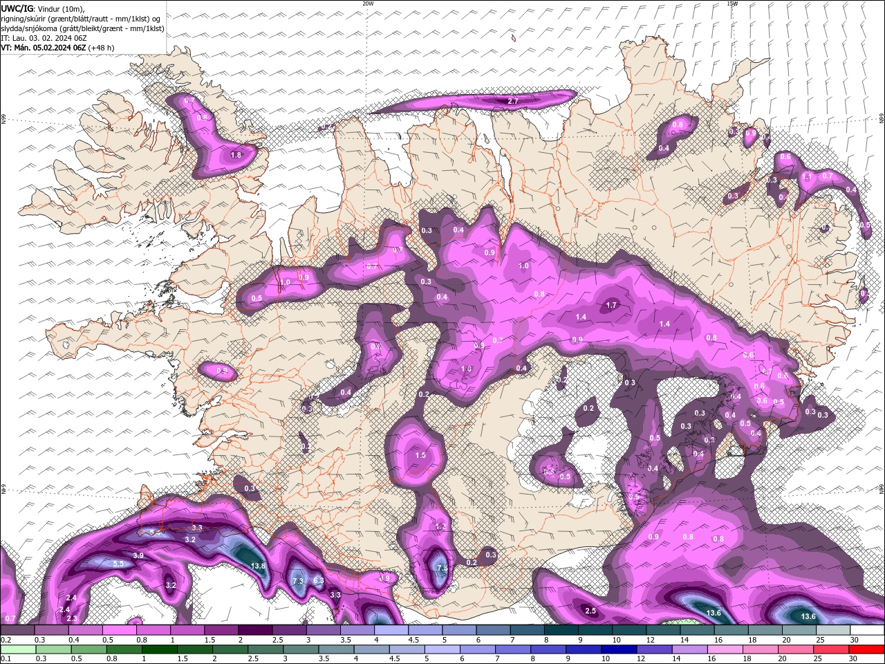
Task: Click the 'IT: Lau. 03. 02. 2024 06Z' line
Action: point(44,38)
